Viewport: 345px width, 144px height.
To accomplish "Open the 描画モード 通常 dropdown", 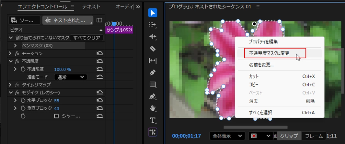I will 71,77.
